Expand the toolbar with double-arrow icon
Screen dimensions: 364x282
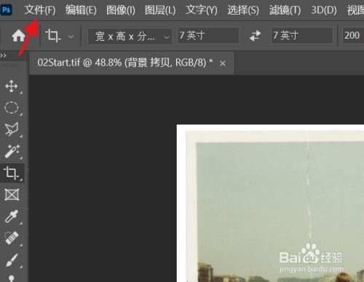pos(4,55)
